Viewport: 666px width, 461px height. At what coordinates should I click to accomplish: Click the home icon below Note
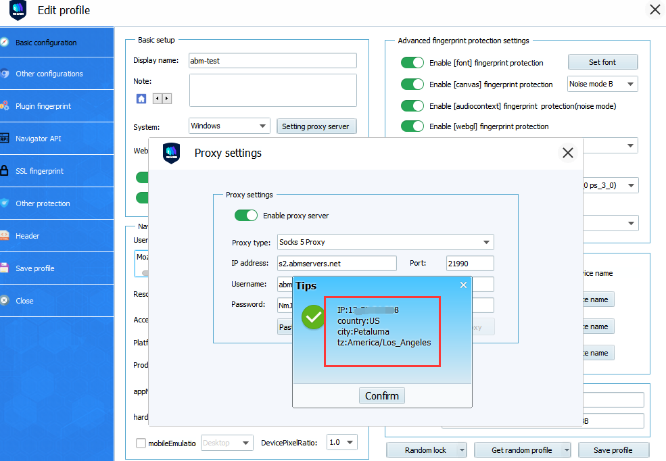(x=141, y=99)
